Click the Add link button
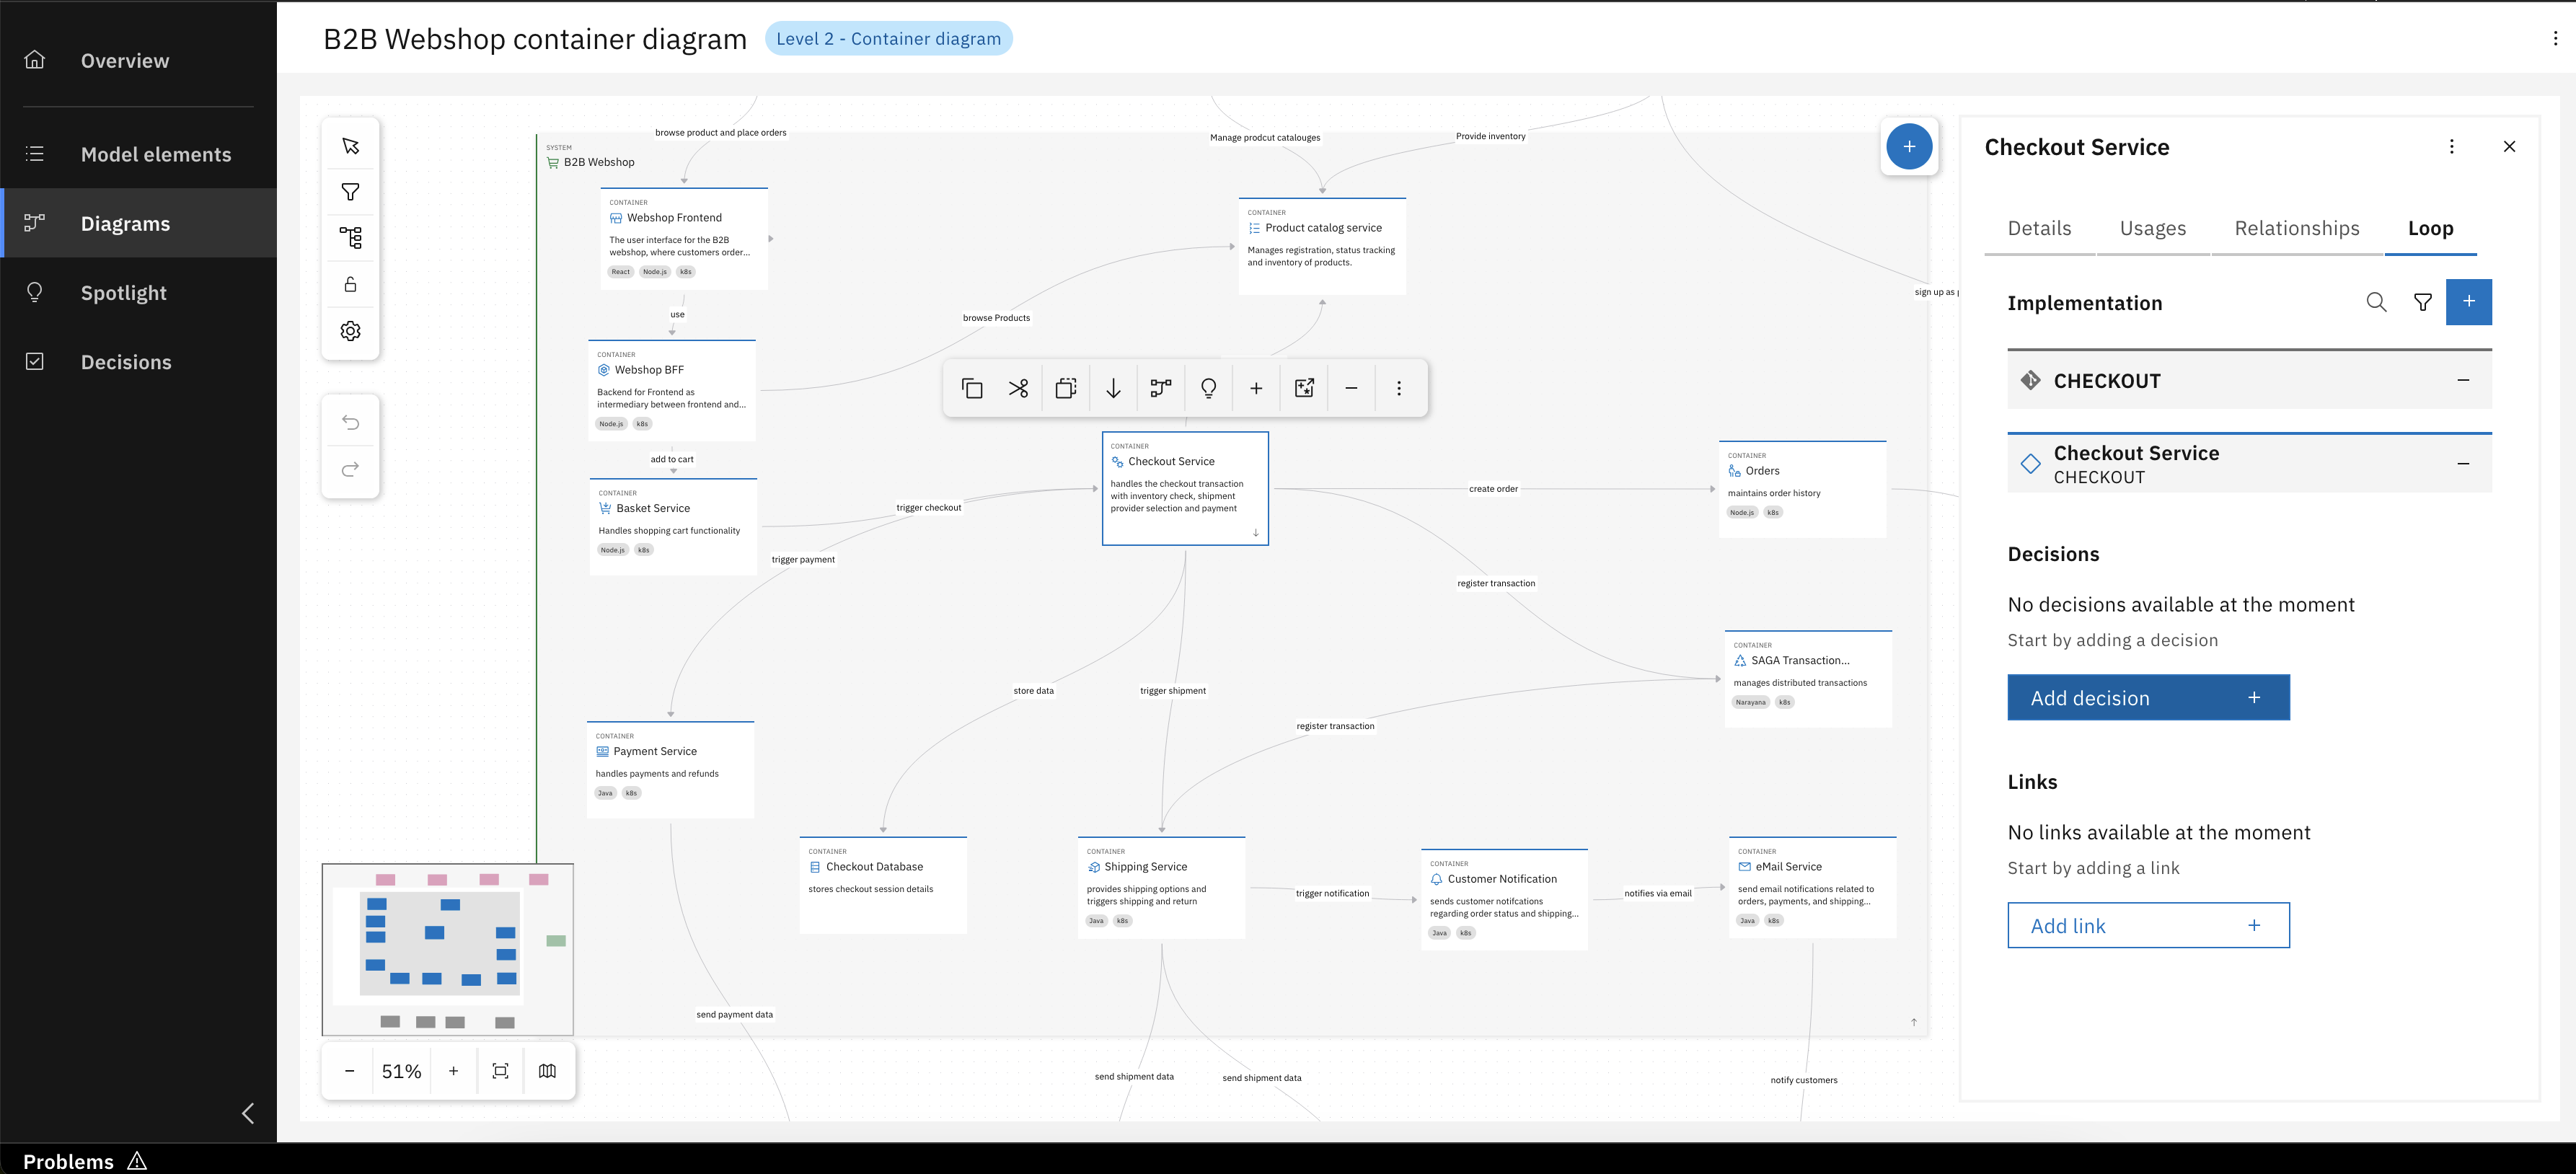Screen dimensions: 2576x1174 2148,925
